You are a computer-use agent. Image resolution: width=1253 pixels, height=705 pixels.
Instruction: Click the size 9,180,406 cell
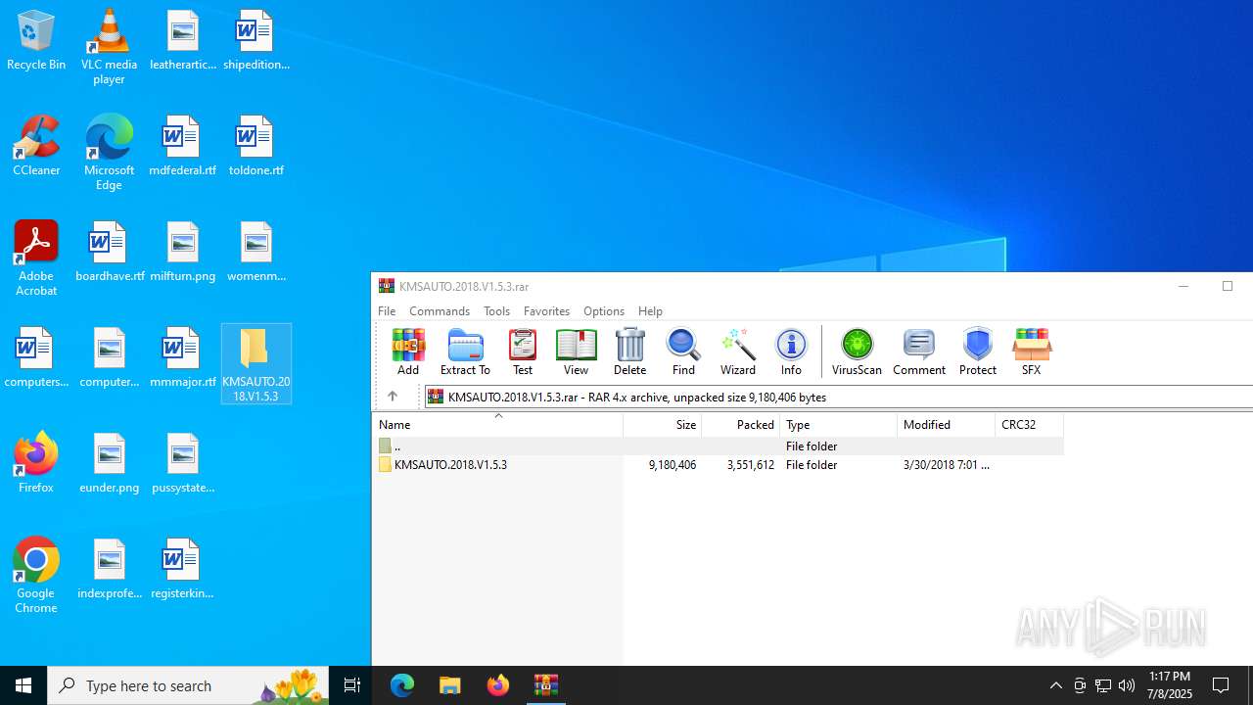pos(673,465)
